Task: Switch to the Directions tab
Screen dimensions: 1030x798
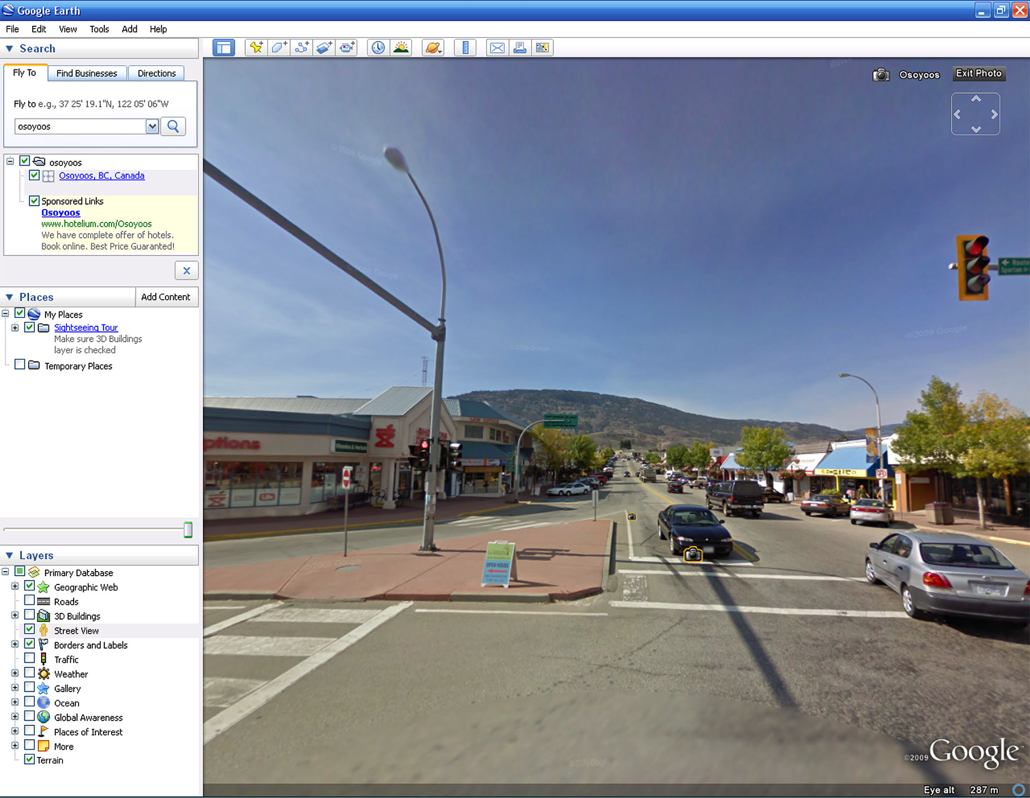Action: (156, 73)
